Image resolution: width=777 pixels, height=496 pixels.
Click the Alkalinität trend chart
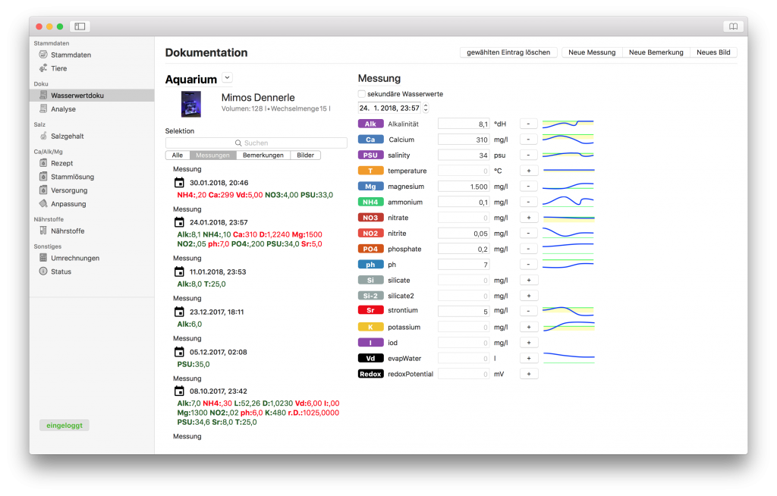[x=568, y=124]
